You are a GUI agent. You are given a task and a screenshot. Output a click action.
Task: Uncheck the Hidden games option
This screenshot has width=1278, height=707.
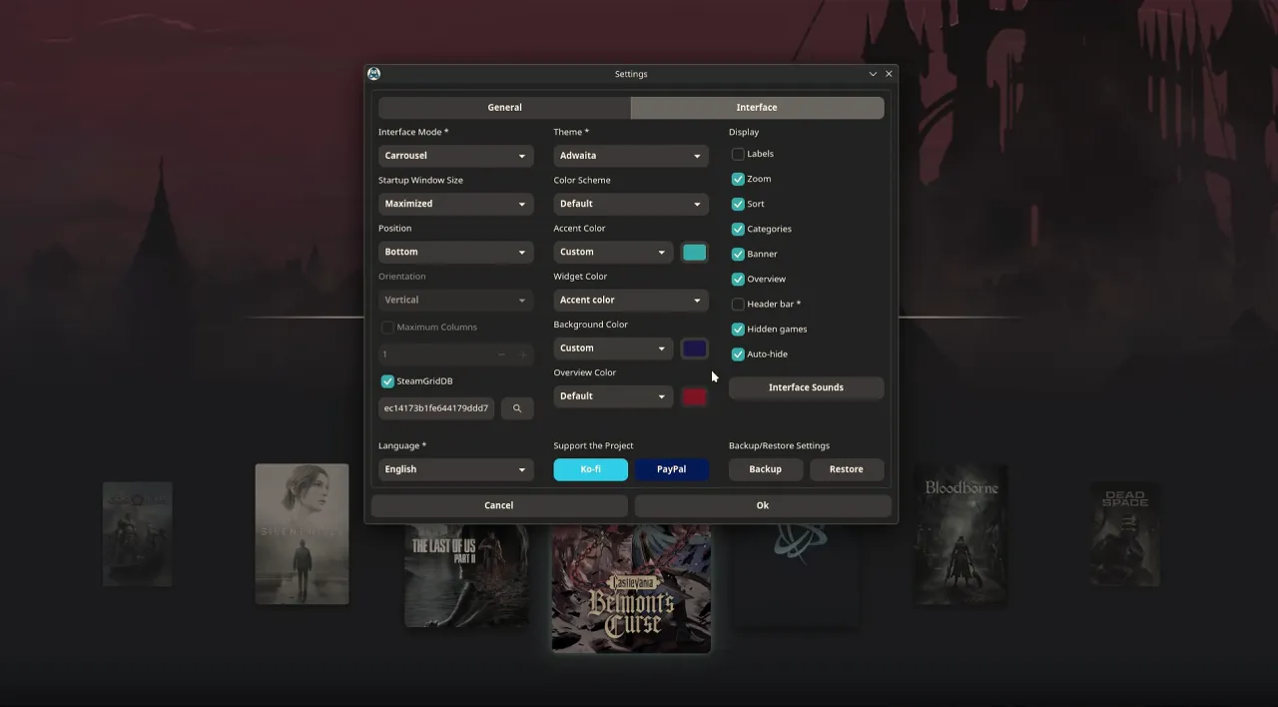pos(738,329)
